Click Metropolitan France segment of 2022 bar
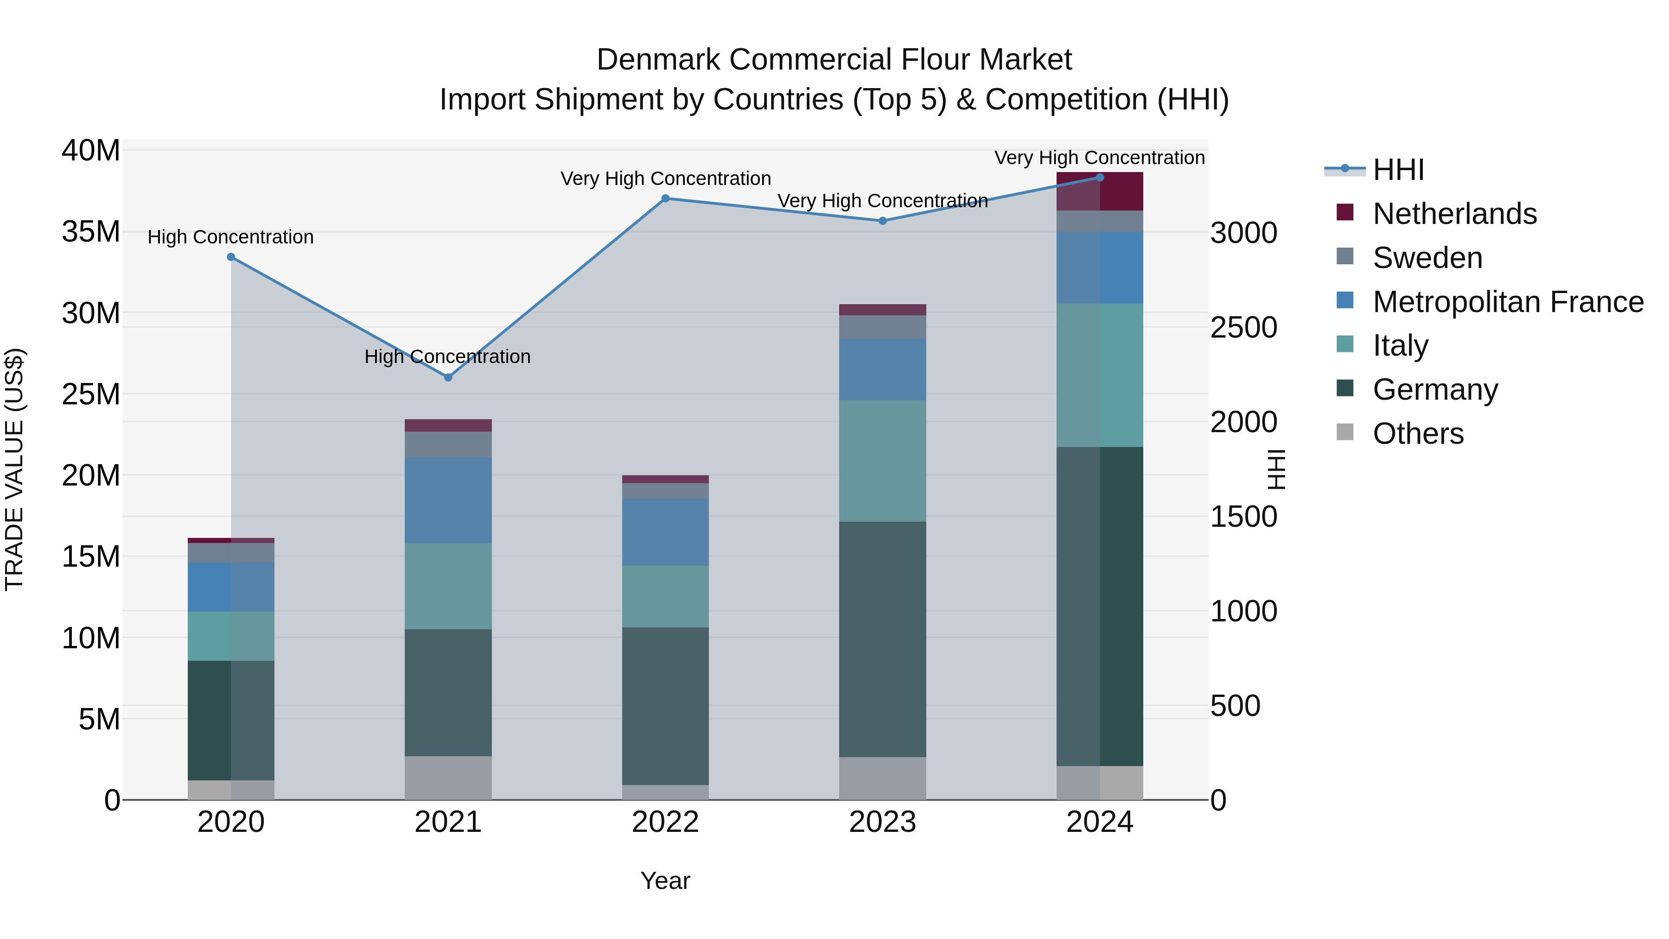Image resolution: width=1669 pixels, height=939 pixels. click(x=665, y=532)
